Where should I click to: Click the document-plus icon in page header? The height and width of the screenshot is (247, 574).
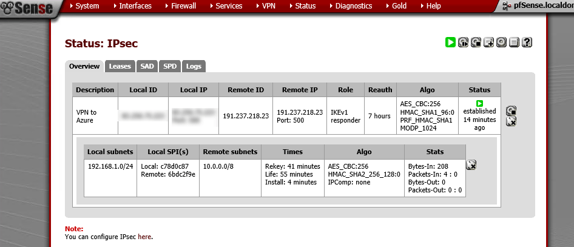tap(488, 42)
